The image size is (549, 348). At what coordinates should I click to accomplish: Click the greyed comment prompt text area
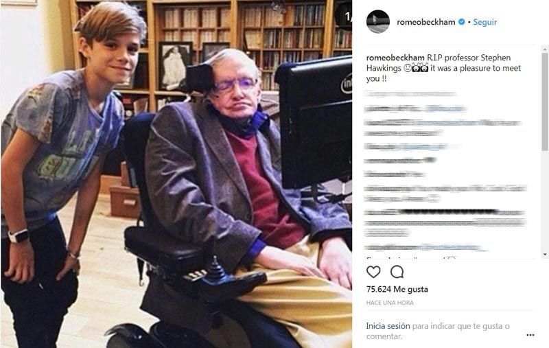click(438, 331)
